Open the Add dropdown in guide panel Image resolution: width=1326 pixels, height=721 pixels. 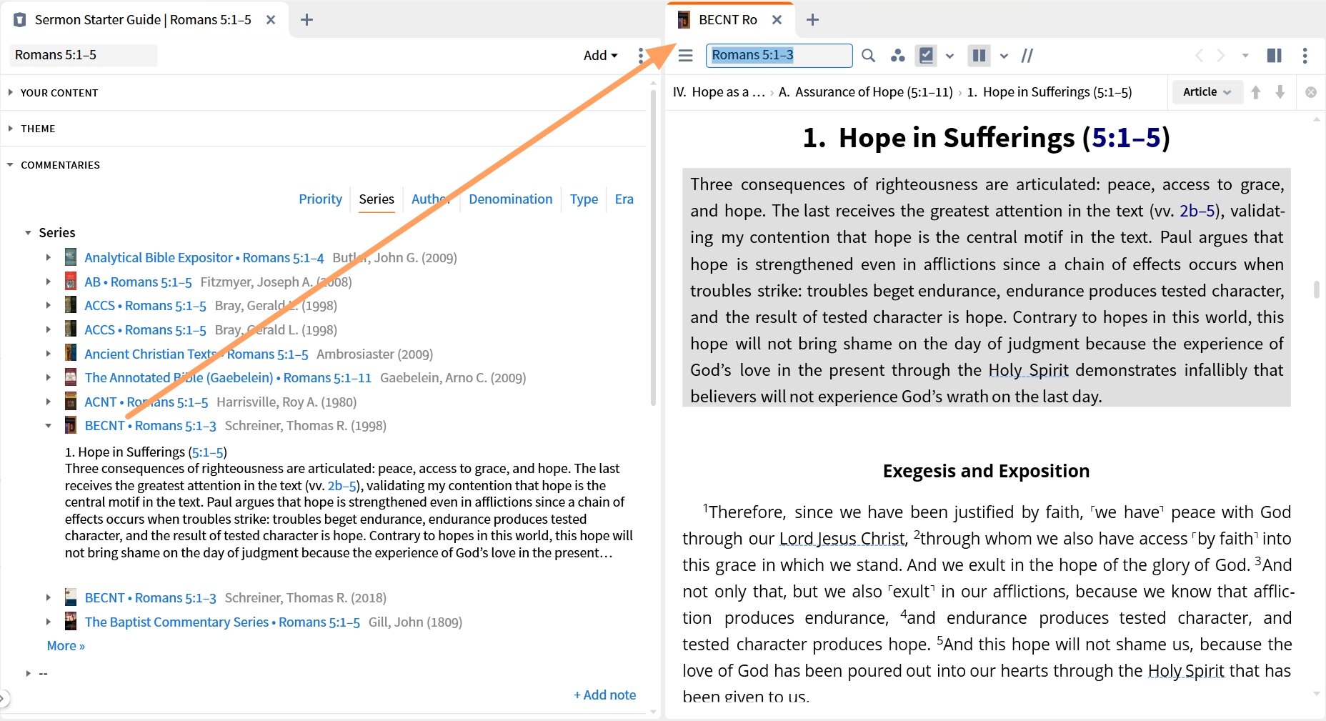click(x=600, y=56)
